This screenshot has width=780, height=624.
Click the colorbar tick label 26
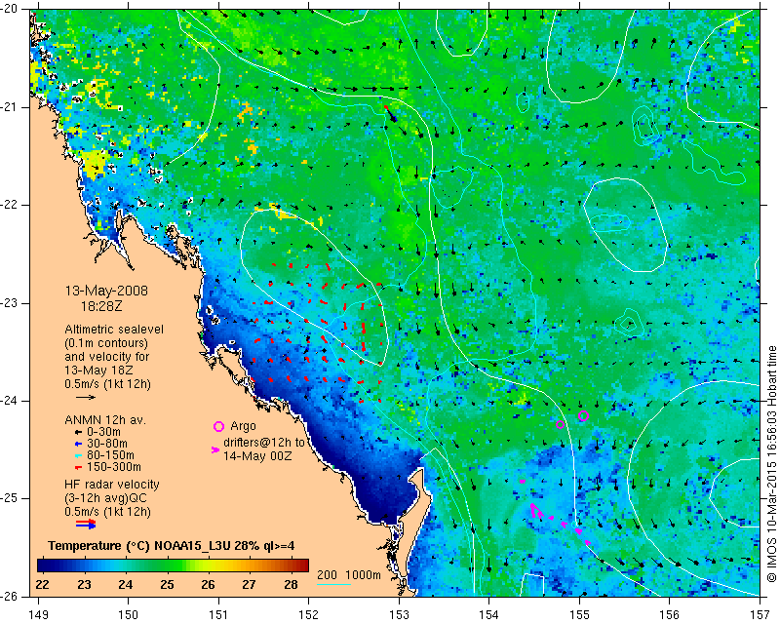pyautogui.click(x=209, y=584)
